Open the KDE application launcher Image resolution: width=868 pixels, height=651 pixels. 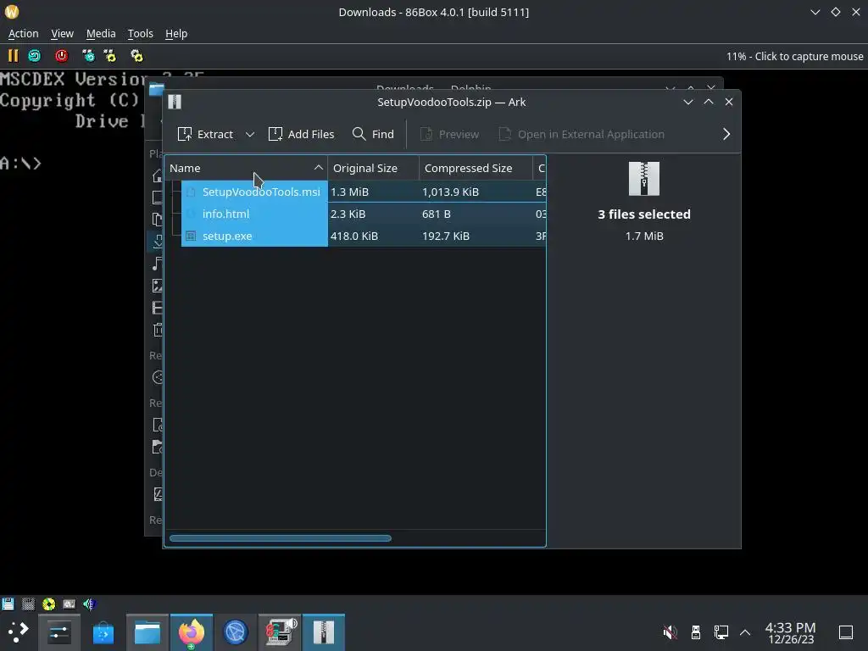[18, 632]
